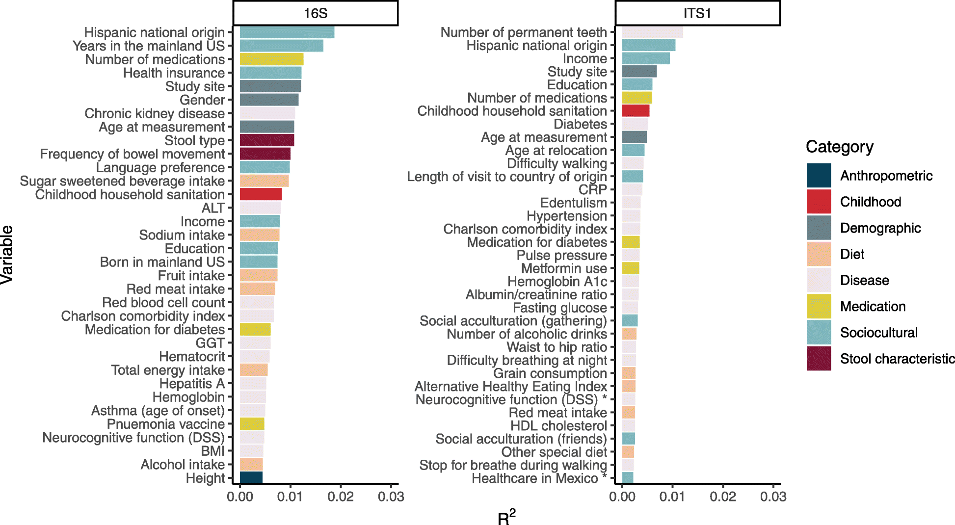Click the Disease legend pale swatch
This screenshot has height=525, width=955.
point(819,280)
